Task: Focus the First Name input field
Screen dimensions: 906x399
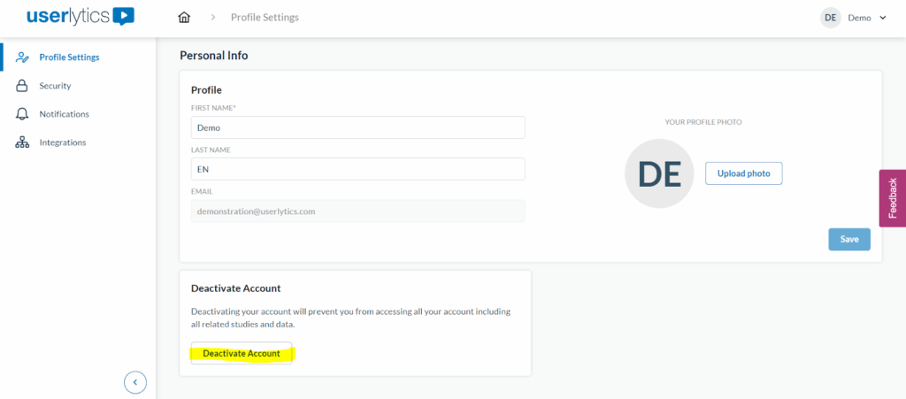Action: click(x=357, y=127)
